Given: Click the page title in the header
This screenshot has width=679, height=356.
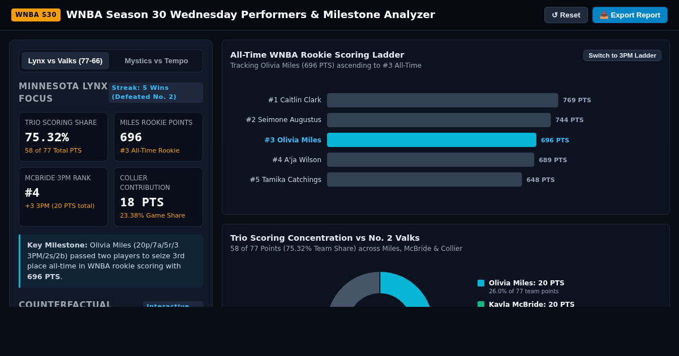Looking at the screenshot, I should [x=251, y=15].
